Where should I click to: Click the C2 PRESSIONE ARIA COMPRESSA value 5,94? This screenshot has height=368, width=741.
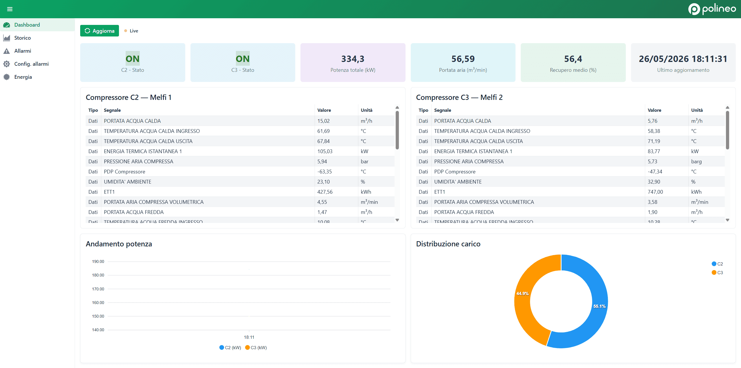pyautogui.click(x=322, y=162)
